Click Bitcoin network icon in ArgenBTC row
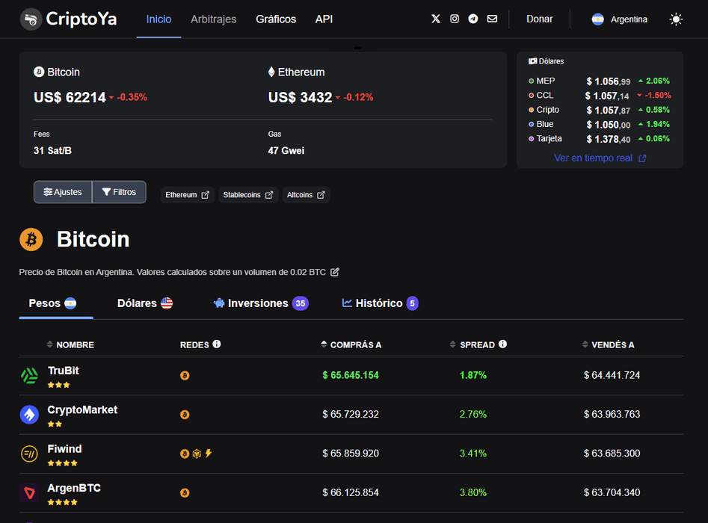The width and height of the screenshot is (708, 523). point(185,493)
